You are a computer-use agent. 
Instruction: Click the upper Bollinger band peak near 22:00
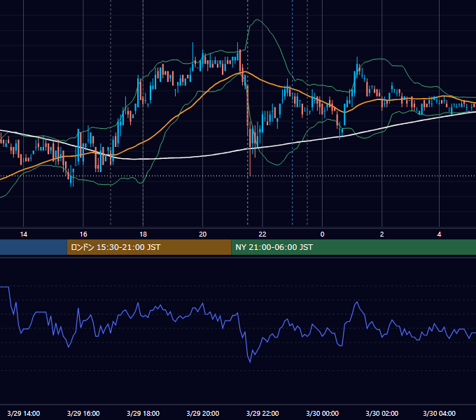pos(258,20)
